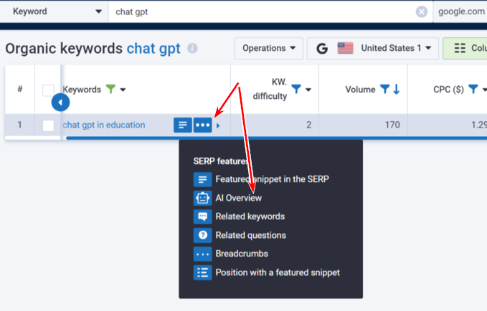Open the chat gpt in education keyword link

(x=104, y=125)
